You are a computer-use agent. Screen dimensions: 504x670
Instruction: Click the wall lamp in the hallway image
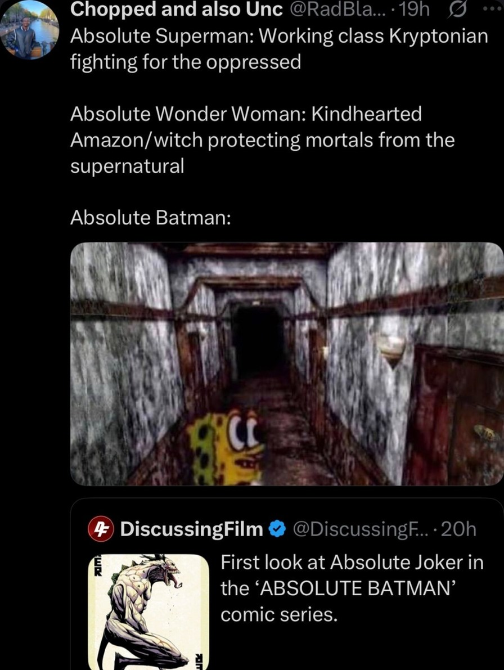(391, 349)
